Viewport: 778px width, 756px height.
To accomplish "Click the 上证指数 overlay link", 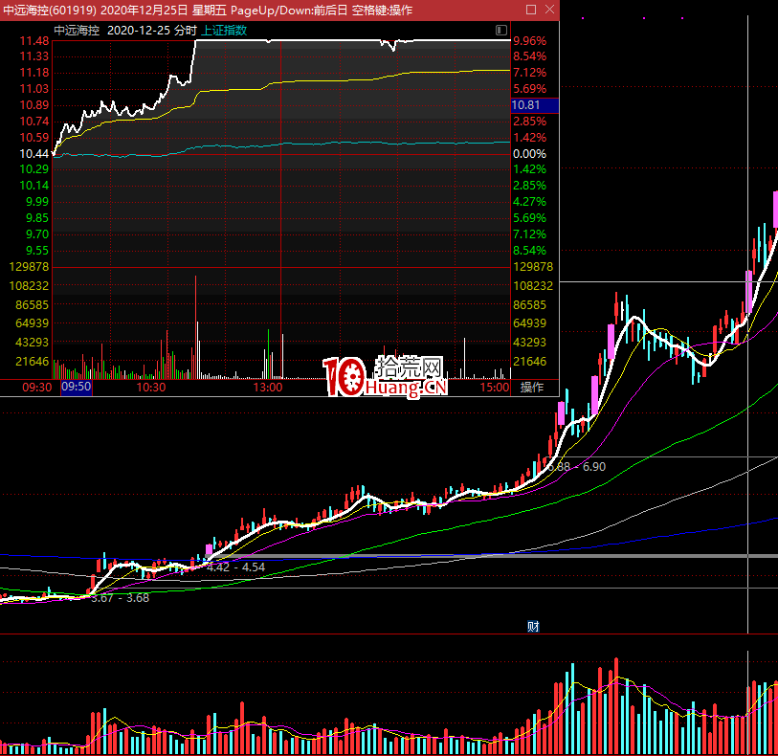I will [x=224, y=31].
